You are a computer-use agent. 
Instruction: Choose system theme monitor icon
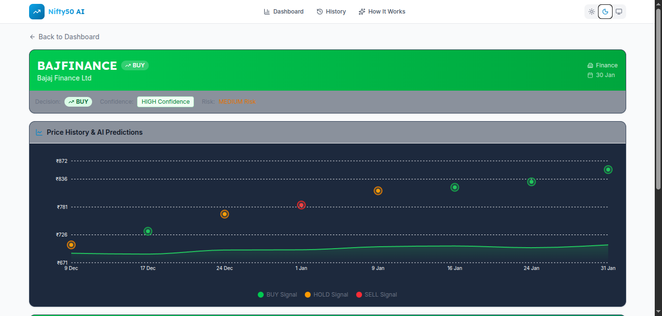(619, 12)
